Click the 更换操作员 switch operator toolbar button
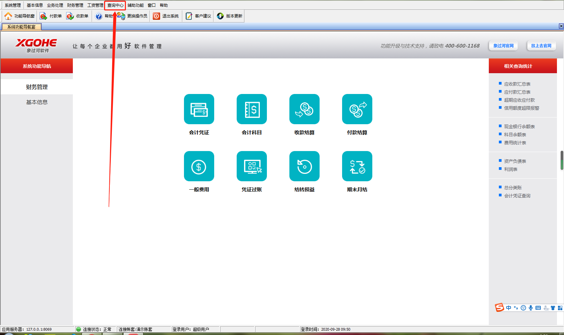Viewport: 564px width, 335px height. click(133, 16)
